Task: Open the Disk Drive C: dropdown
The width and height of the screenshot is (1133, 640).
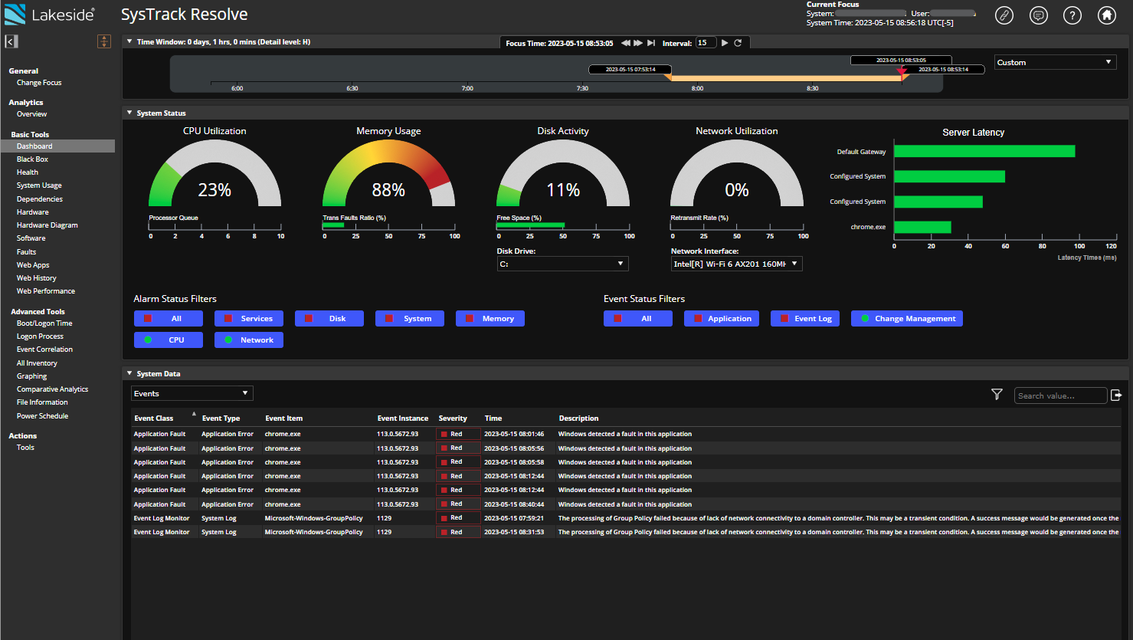Action: point(563,264)
